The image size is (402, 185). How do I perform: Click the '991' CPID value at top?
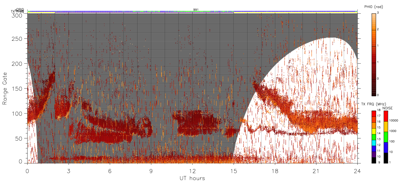(x=196, y=10)
